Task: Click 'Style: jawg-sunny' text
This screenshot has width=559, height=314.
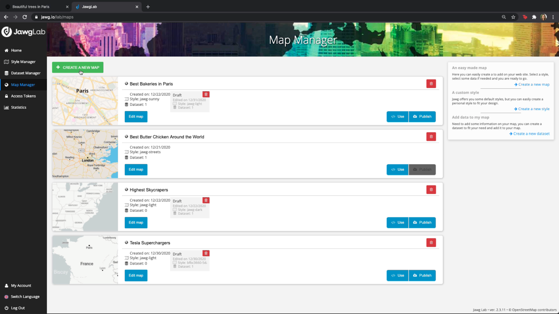Action: pos(145,99)
